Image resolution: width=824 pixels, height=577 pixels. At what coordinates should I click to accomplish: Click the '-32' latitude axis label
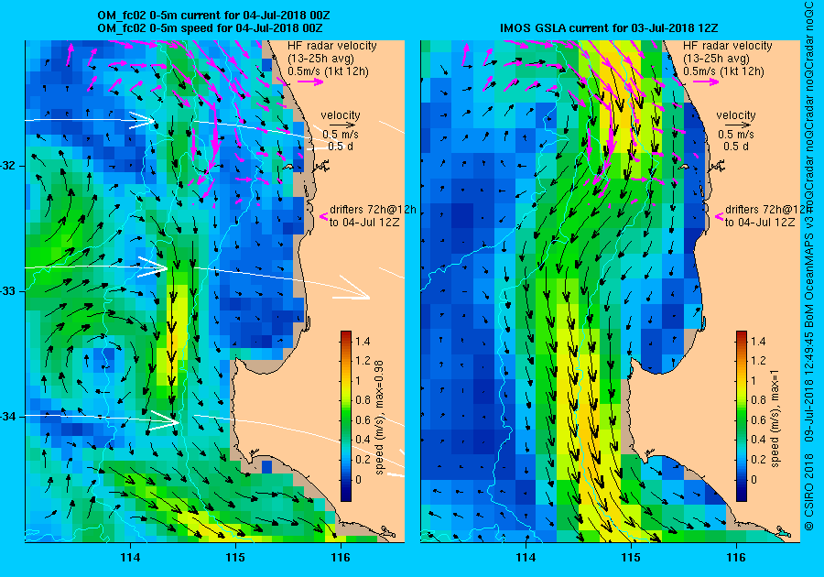tap(9, 166)
